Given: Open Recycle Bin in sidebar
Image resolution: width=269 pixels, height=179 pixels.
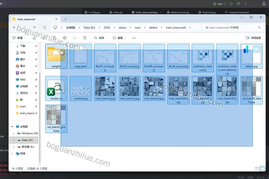Looking at the screenshot, I should point(24,93).
